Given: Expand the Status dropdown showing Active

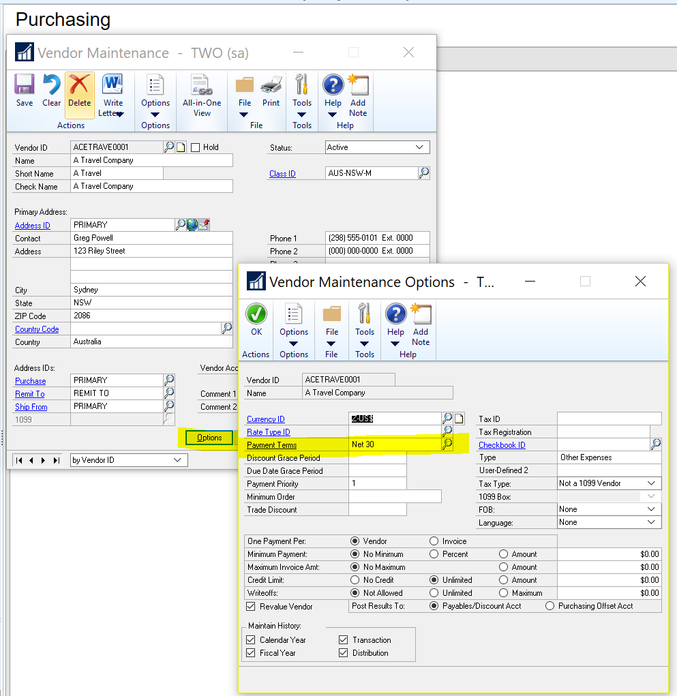Looking at the screenshot, I should tap(419, 147).
